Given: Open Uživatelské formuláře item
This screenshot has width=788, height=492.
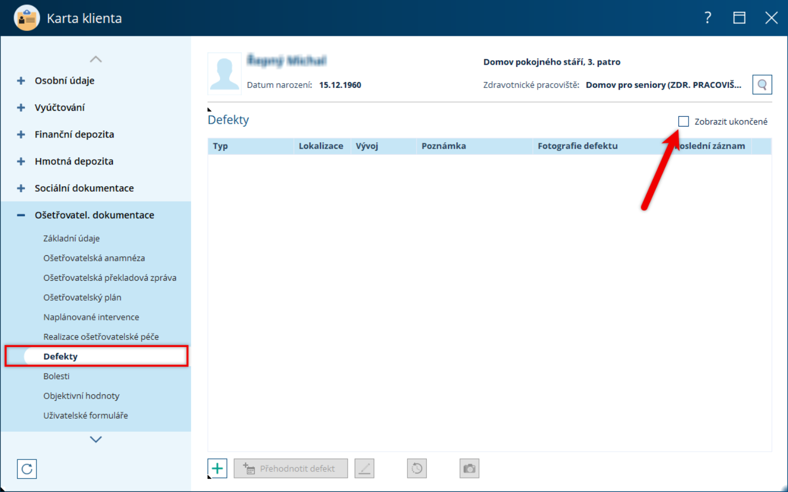Looking at the screenshot, I should click(86, 415).
